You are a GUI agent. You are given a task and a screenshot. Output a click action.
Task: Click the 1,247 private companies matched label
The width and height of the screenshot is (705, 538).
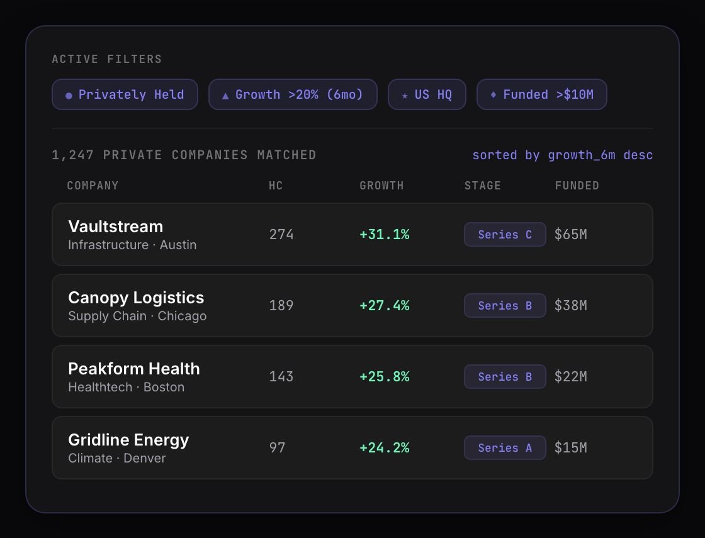pyautogui.click(x=184, y=155)
